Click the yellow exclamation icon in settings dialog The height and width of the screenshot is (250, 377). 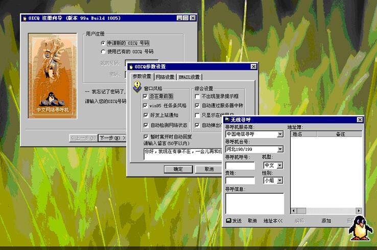coord(137,86)
